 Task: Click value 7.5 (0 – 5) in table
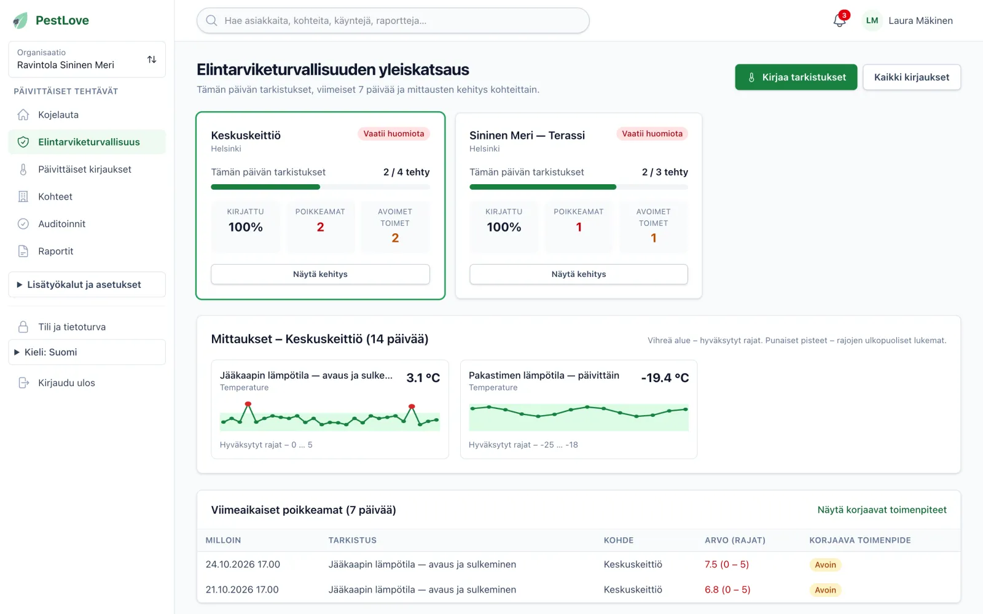(x=727, y=564)
